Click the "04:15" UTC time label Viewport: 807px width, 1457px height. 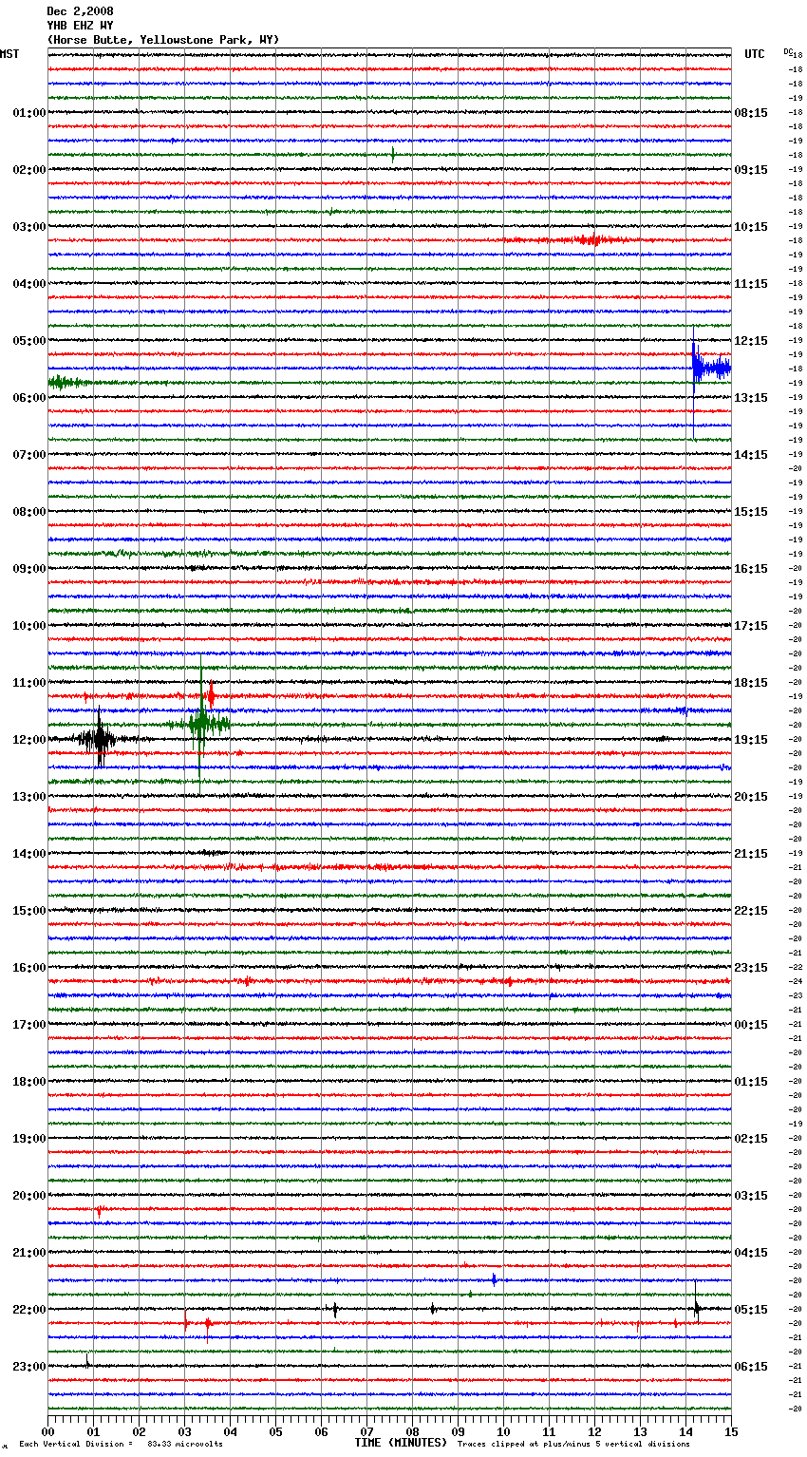tap(751, 1253)
